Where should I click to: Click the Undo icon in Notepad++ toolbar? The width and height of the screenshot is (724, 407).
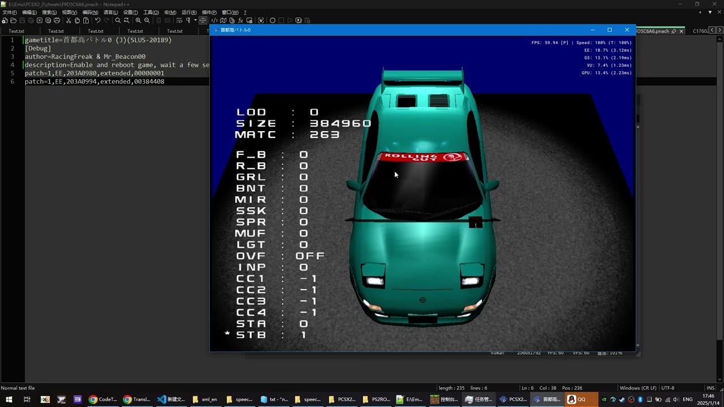coord(98,20)
